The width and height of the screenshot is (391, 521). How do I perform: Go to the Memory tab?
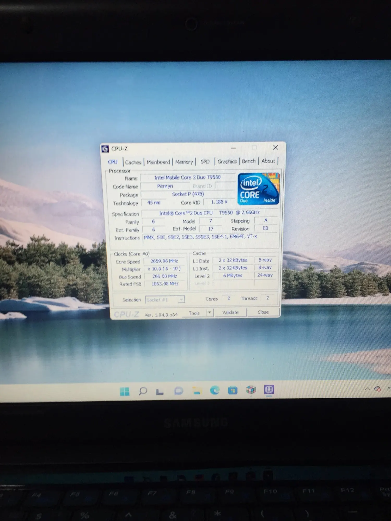tap(184, 162)
